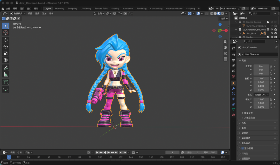Select the Add Cube tool

[6, 82]
